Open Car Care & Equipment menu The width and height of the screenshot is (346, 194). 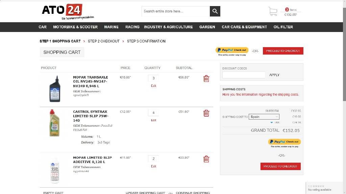[x=244, y=27]
